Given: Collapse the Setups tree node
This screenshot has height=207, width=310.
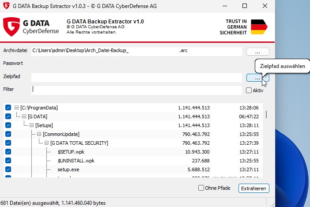Looking at the screenshot, I should [x=32, y=125].
